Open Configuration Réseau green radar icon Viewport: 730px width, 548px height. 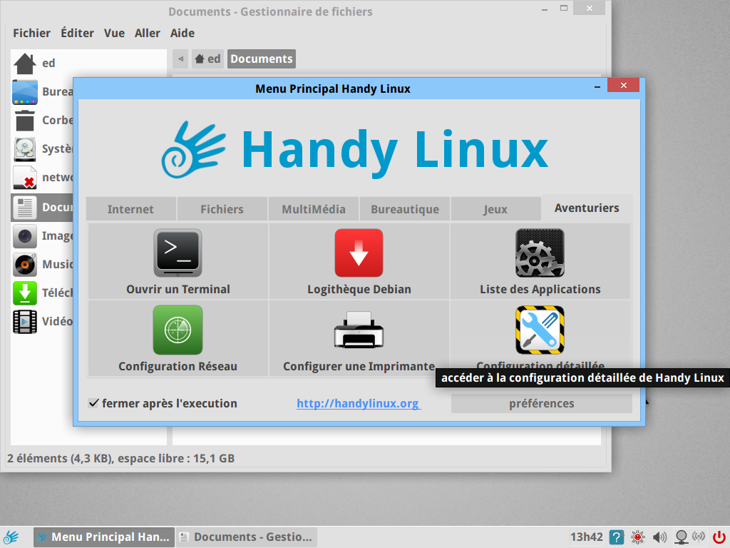click(178, 330)
